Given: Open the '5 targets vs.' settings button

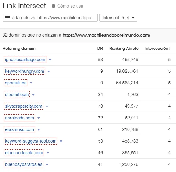Looking at the screenshot, I should (50, 18).
